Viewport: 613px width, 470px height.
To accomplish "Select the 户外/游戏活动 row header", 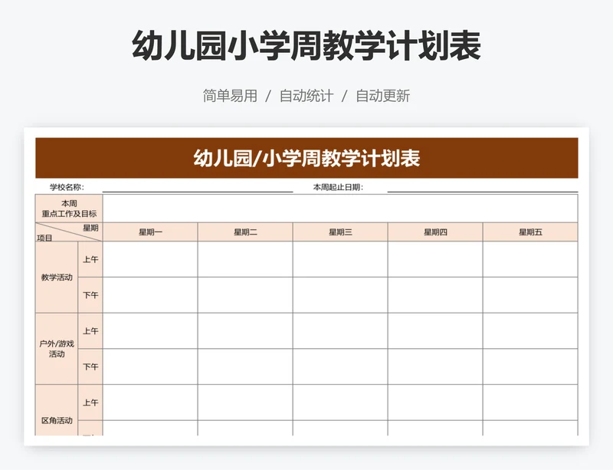I will 57,349.
